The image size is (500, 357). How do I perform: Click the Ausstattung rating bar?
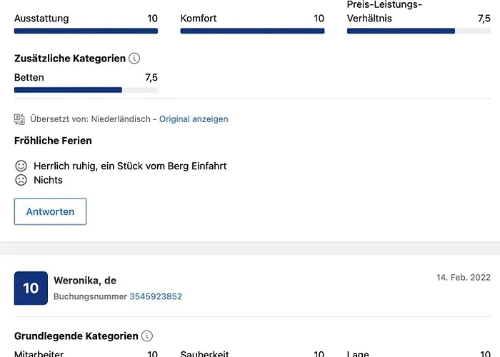86,31
